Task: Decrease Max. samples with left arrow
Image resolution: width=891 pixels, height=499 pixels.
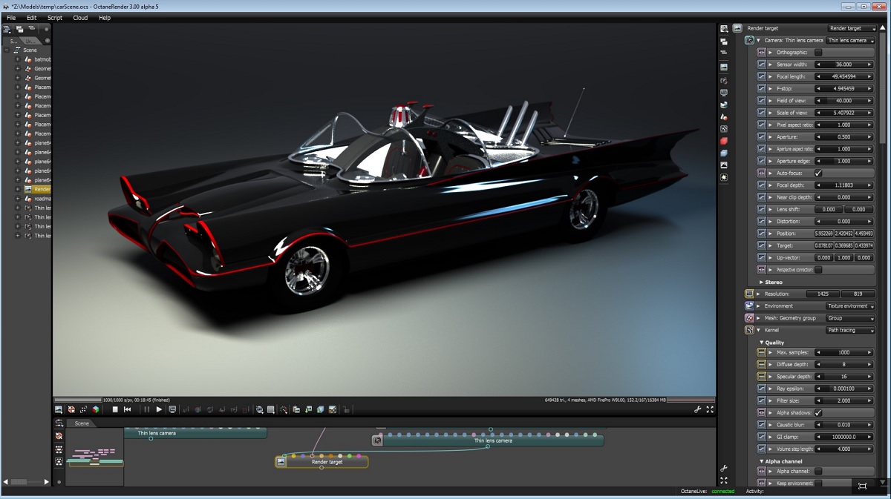Action: click(818, 352)
